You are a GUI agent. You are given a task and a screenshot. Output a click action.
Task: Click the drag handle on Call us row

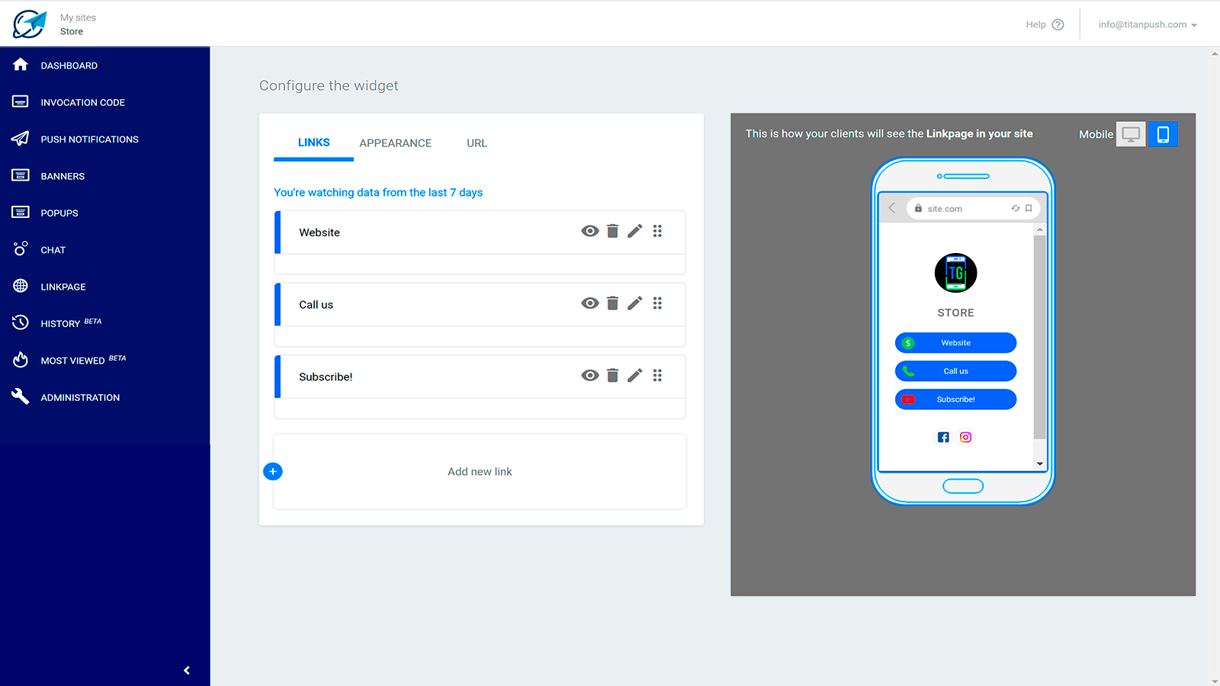click(x=657, y=303)
